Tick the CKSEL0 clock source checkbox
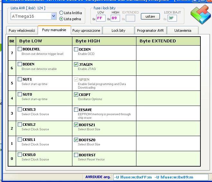Screen dimensions: 212x182 coord(20,155)
